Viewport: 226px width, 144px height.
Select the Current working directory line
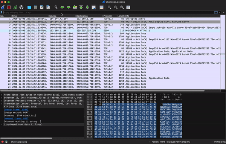pyautogui.click(x=23, y=121)
